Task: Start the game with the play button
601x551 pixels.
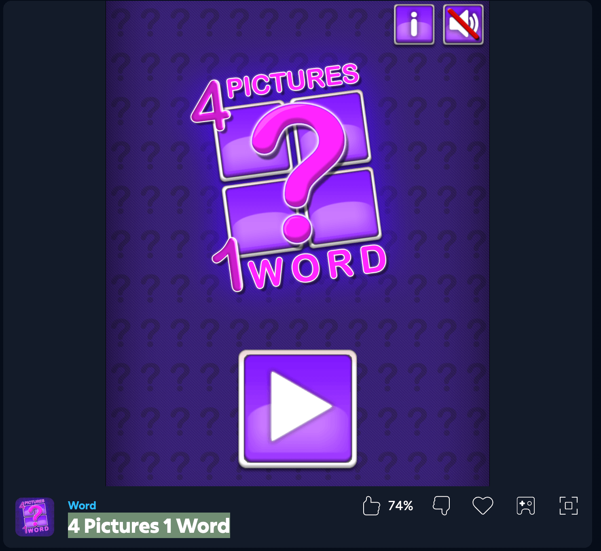Action: pos(298,409)
